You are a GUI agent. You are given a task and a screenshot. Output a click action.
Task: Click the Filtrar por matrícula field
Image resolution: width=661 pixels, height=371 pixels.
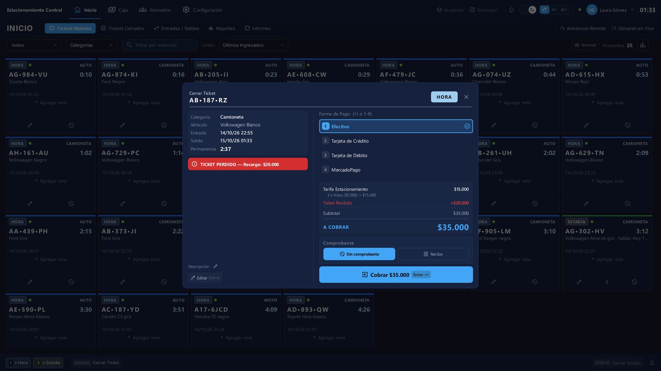(159, 45)
